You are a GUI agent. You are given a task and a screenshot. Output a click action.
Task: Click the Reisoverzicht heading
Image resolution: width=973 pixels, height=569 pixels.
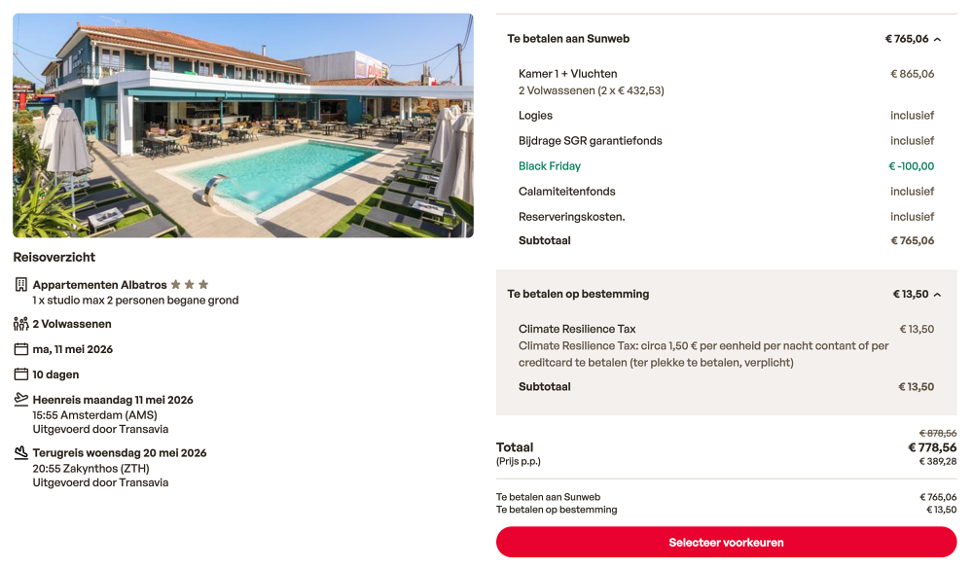click(x=54, y=258)
